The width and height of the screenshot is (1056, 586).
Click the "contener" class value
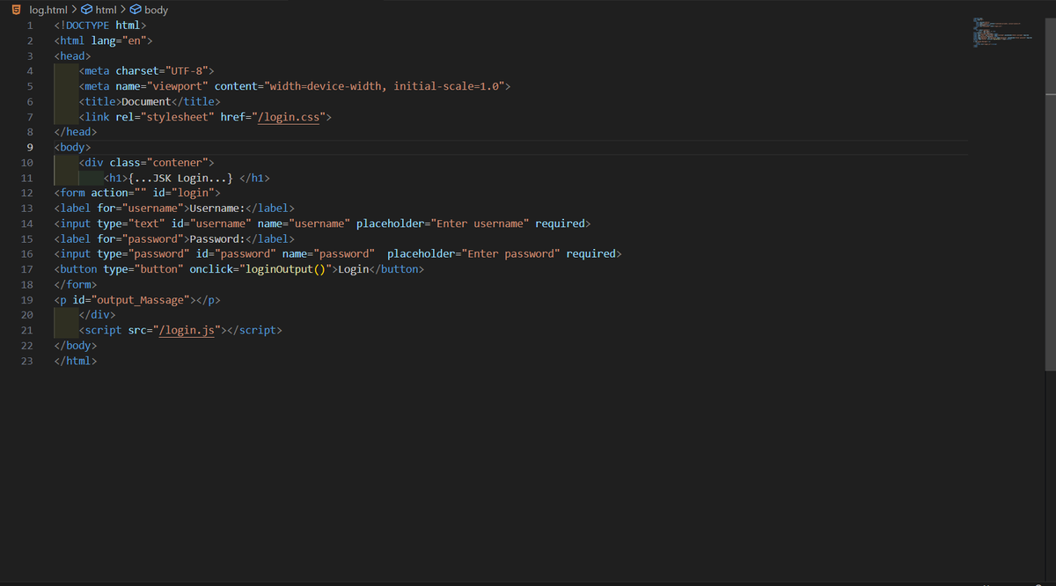click(x=177, y=163)
